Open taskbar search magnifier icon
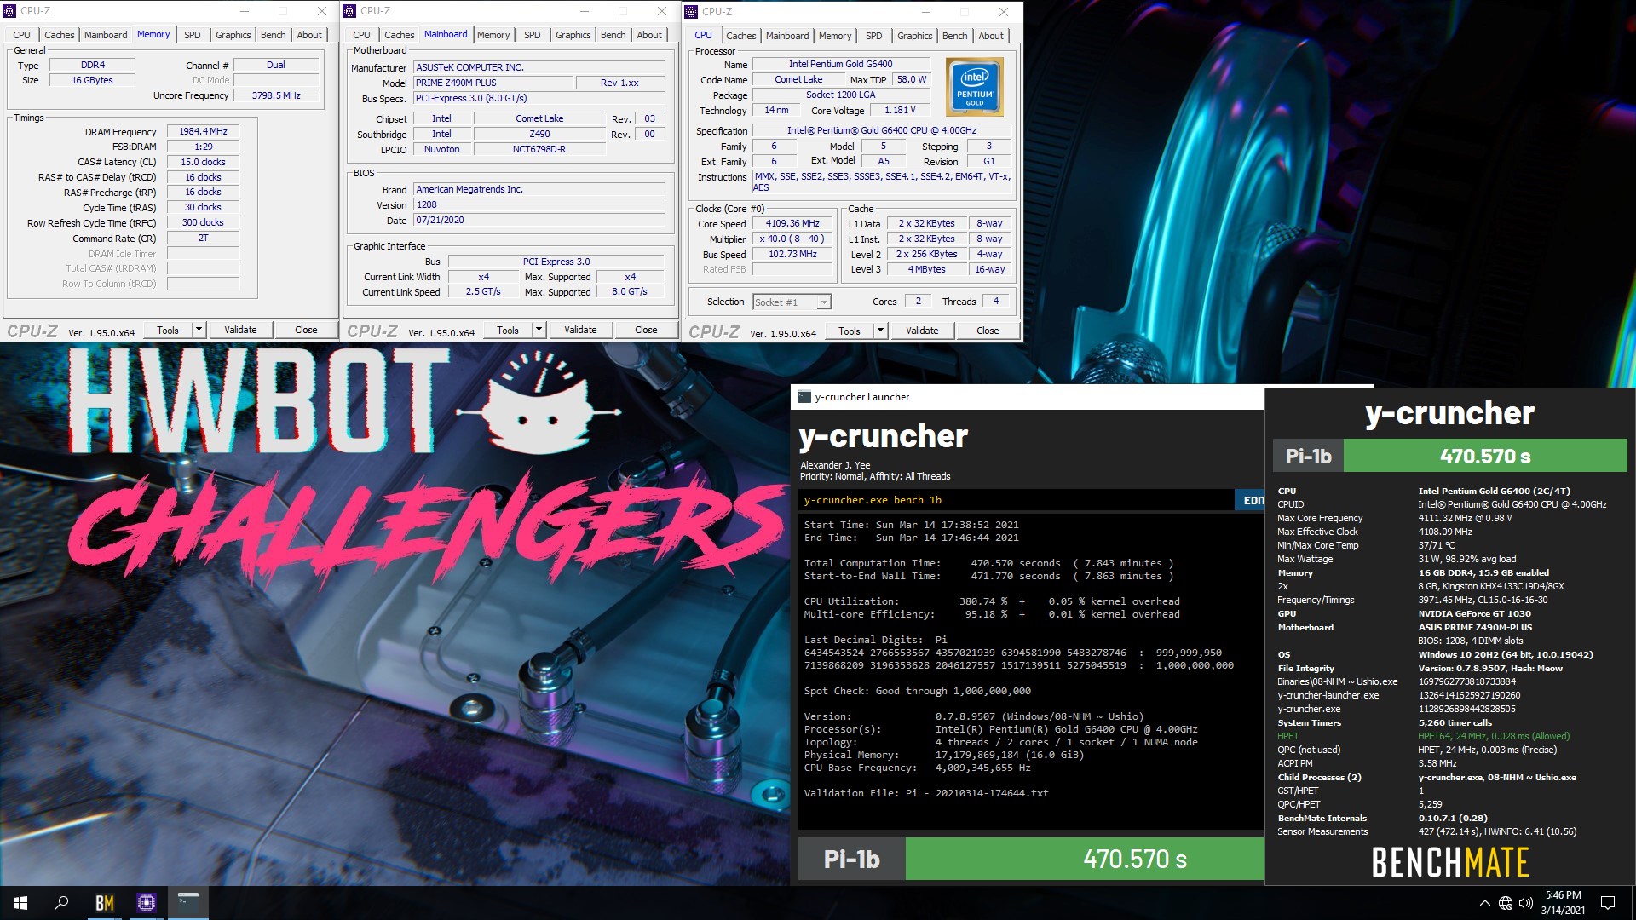 [x=61, y=902]
